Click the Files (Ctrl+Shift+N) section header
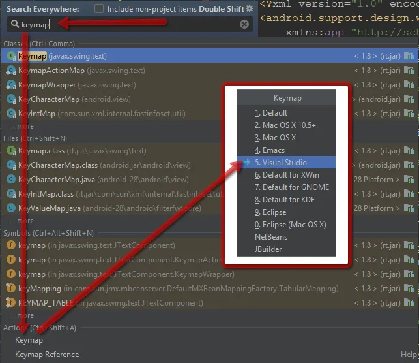The height and width of the screenshot is (363, 419). (x=35, y=138)
